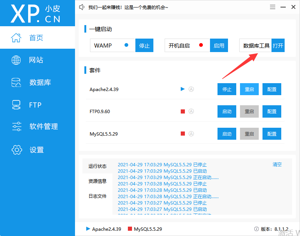This screenshot has width=300, height=236.
Task: Click the database cloud icon
Action: coord(16,82)
